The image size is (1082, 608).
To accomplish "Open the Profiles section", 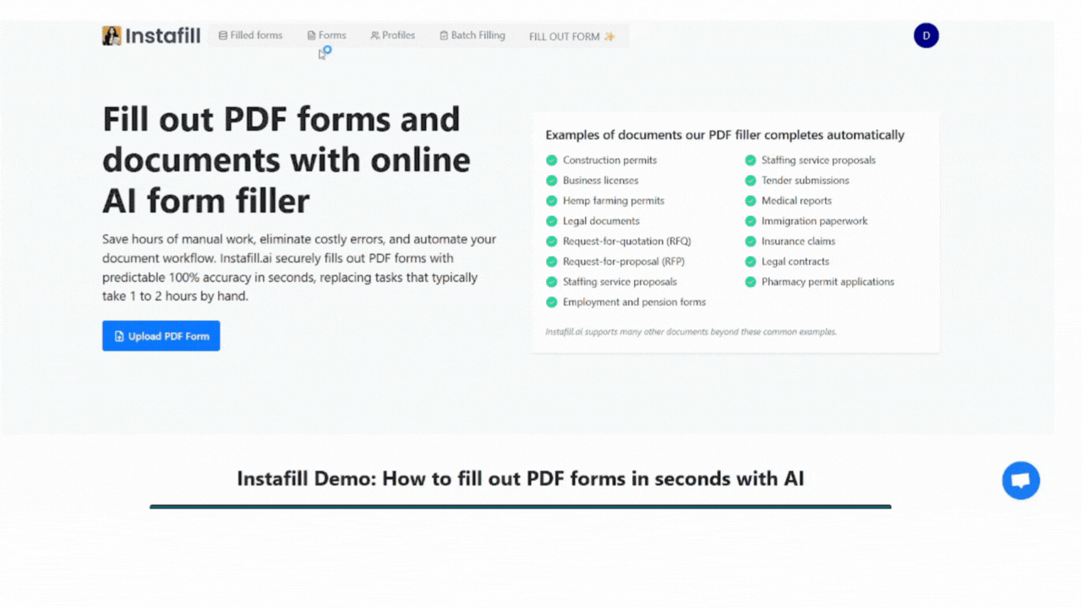I will [x=392, y=35].
